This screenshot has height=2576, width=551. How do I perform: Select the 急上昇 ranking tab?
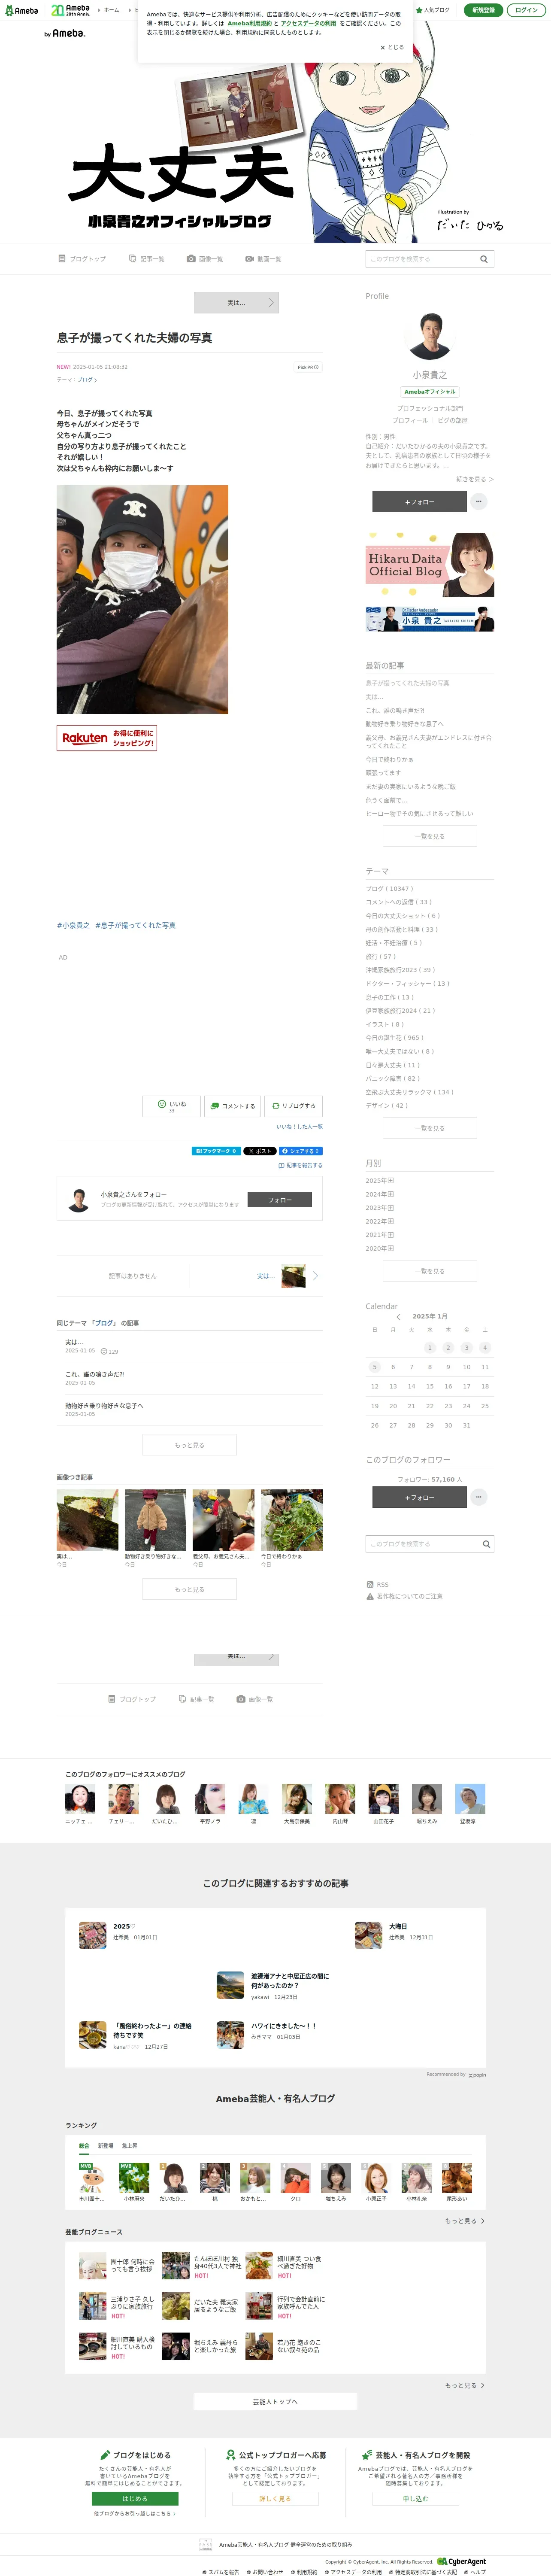(130, 2146)
